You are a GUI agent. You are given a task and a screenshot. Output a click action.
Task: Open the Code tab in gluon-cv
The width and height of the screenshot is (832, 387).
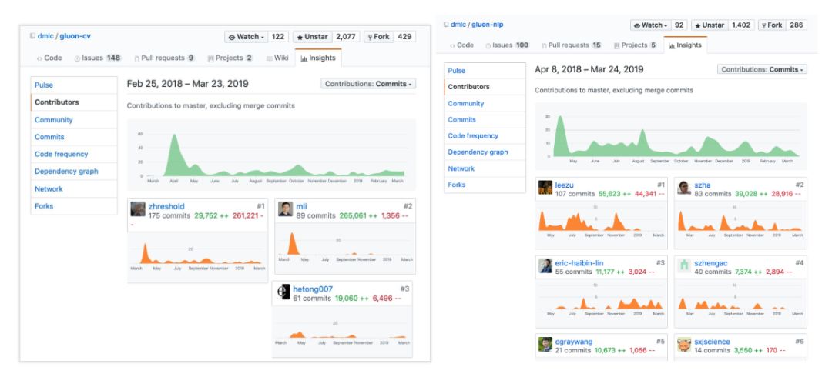pyautogui.click(x=49, y=58)
